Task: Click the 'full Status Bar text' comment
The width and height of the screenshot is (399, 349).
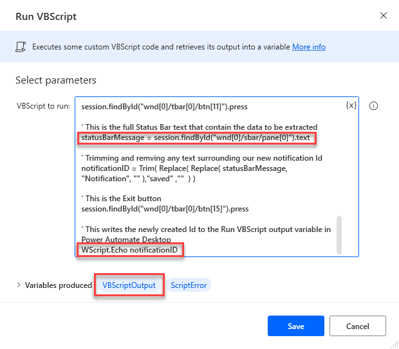Action: [199, 127]
